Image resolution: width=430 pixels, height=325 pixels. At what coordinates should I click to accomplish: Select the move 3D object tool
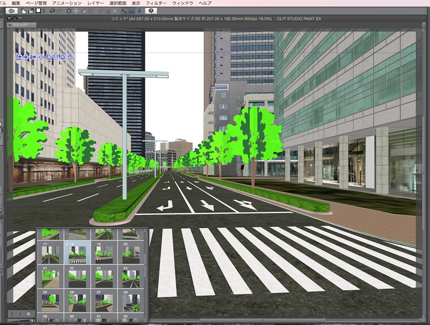(x=41, y=57)
